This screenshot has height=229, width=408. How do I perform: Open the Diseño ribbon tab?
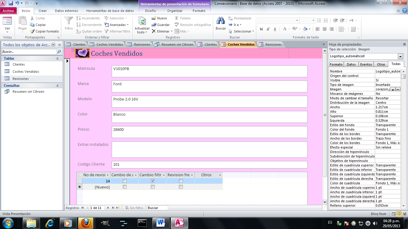click(151, 10)
